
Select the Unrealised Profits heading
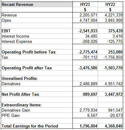point(20,78)
